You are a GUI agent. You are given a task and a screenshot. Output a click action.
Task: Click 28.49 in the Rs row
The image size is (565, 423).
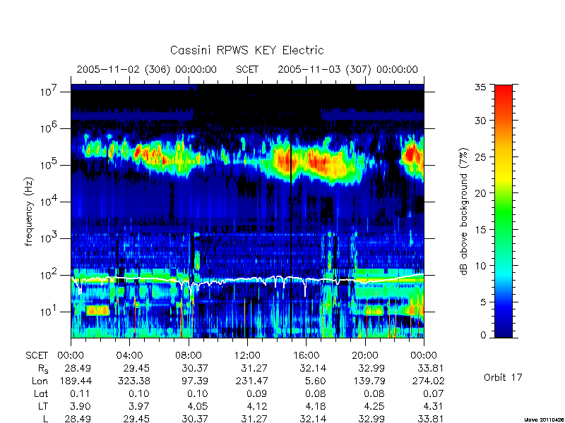[x=78, y=368]
